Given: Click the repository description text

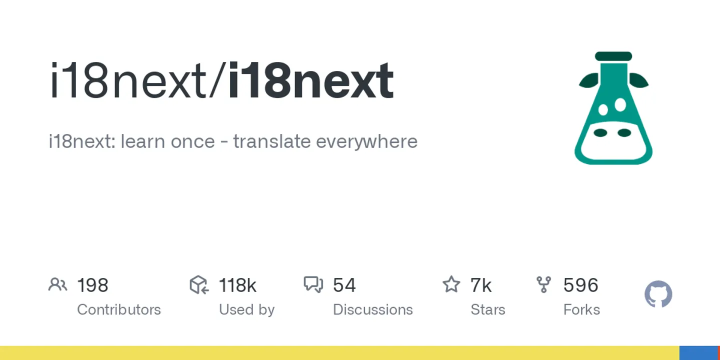Looking at the screenshot, I should tap(233, 141).
